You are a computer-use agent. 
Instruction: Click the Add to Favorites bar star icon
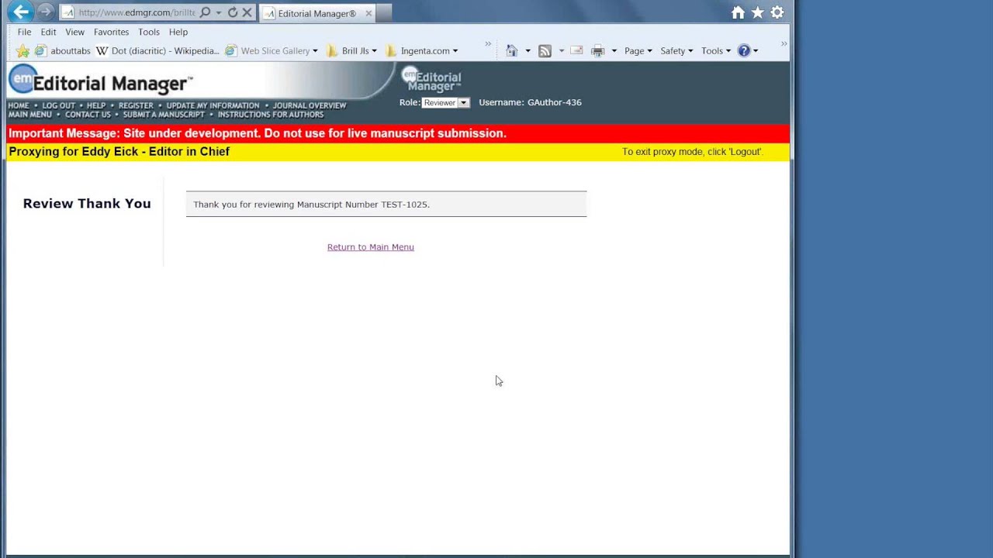(x=22, y=51)
